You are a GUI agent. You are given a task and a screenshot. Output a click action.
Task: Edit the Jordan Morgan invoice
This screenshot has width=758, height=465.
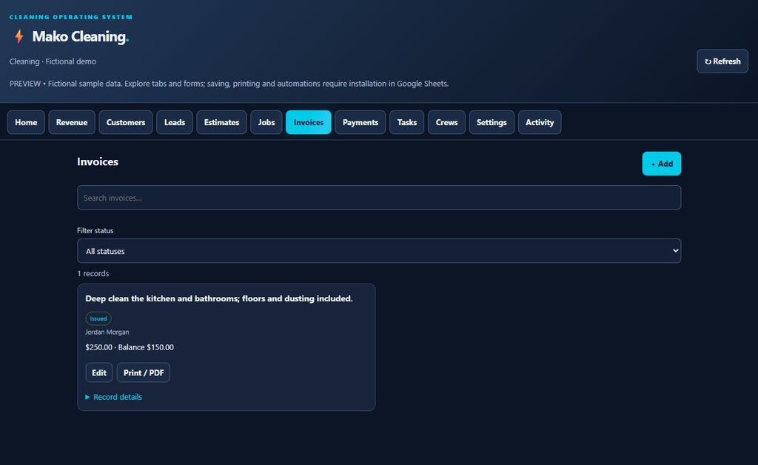pos(99,372)
